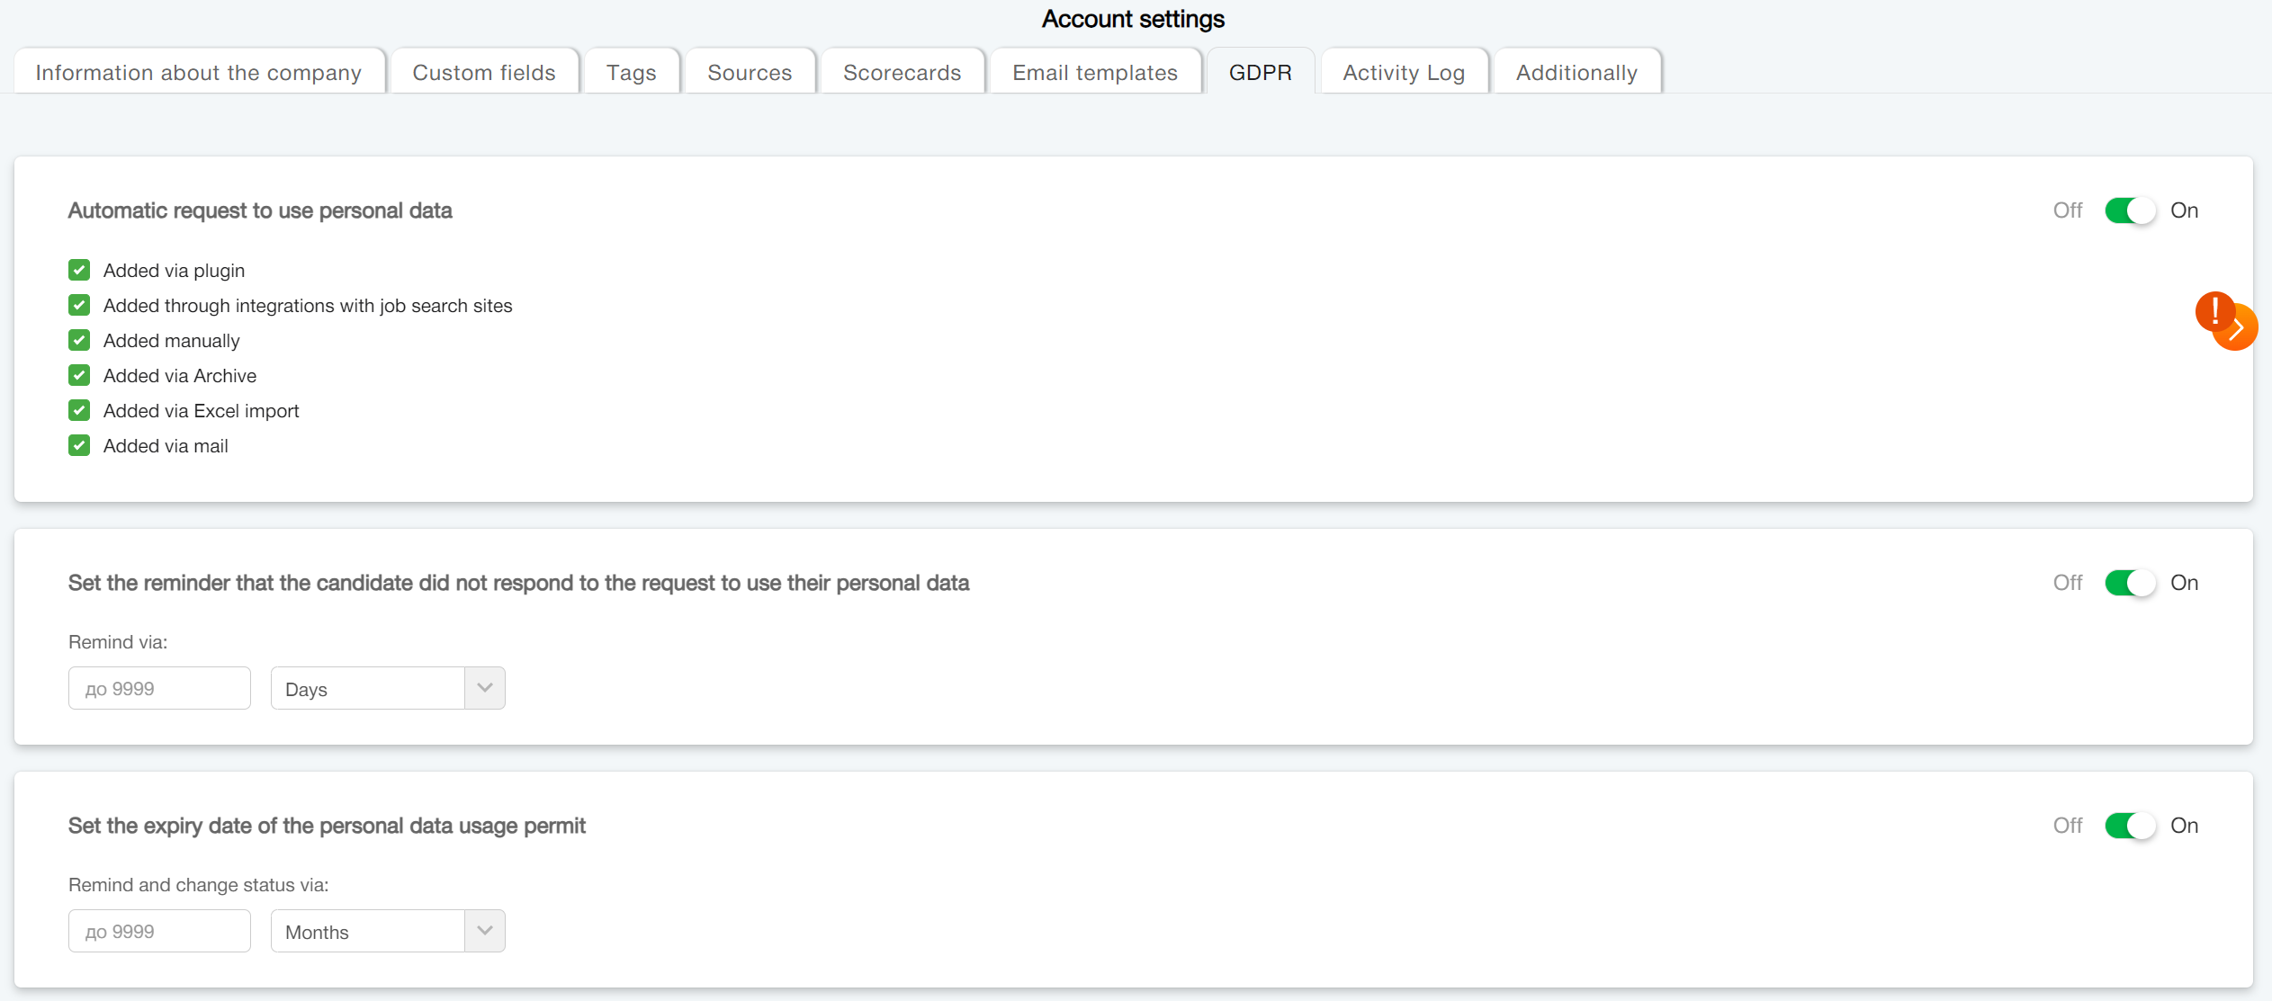Open the Days unit dropdown

point(388,689)
